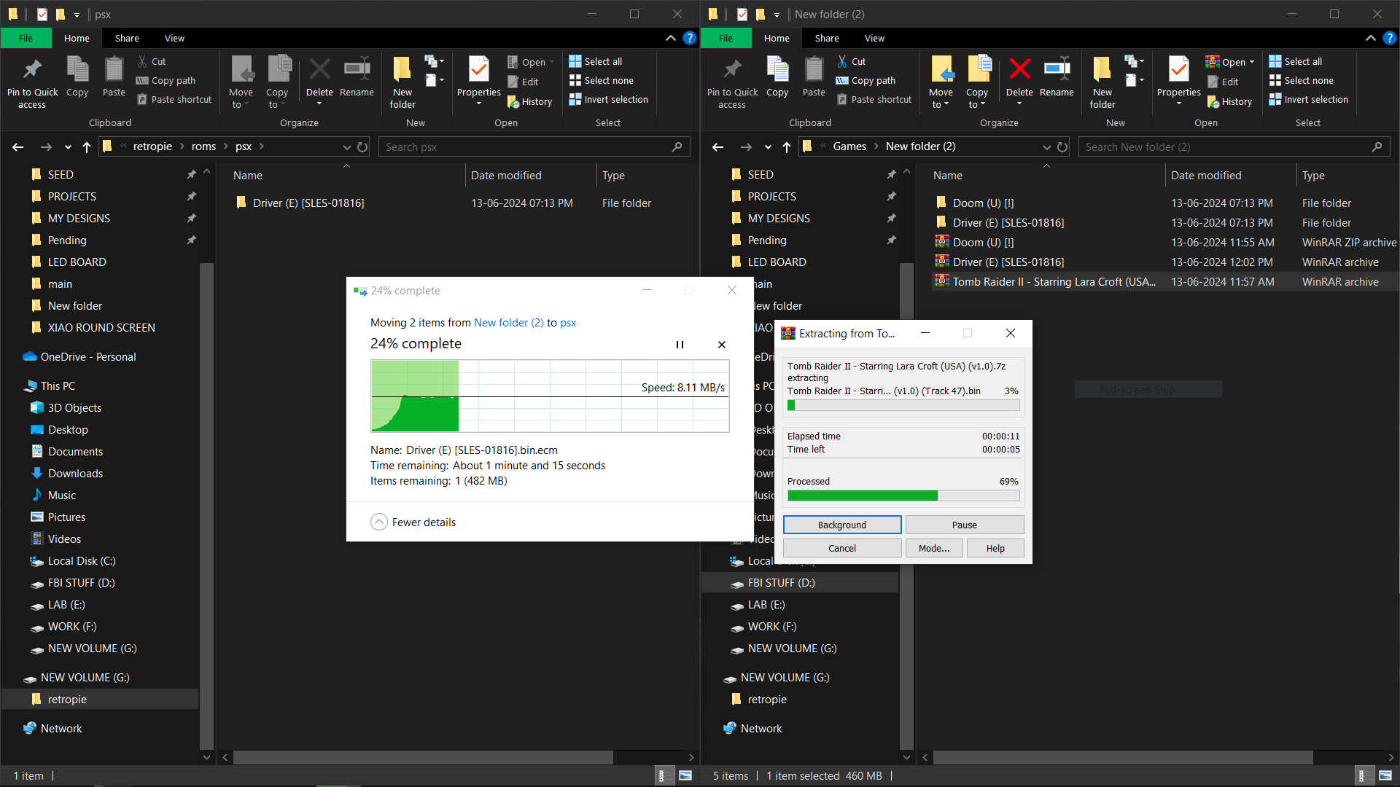Image resolution: width=1400 pixels, height=787 pixels.
Task: Click Cancel button in WinRAR dialog
Action: [x=842, y=549]
